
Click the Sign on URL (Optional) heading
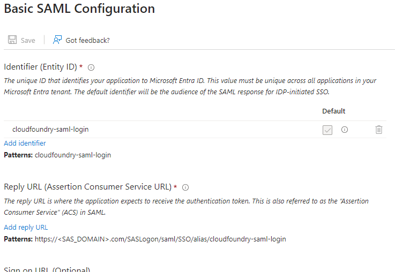(47, 269)
